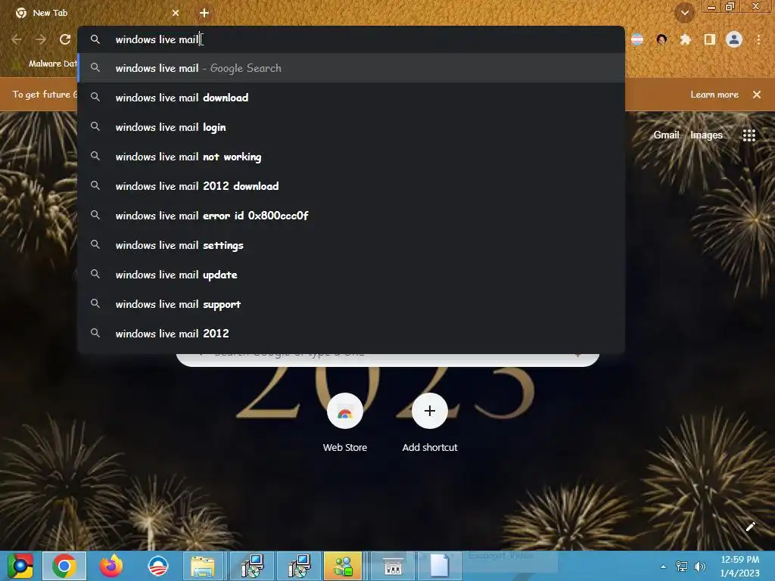Screen dimensions: 775x581
Task: Open the green people messenger taskbar icon
Action: click(x=343, y=566)
